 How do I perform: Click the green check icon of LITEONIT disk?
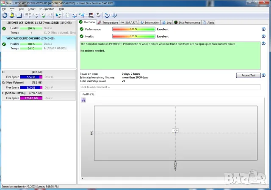point(4,28)
